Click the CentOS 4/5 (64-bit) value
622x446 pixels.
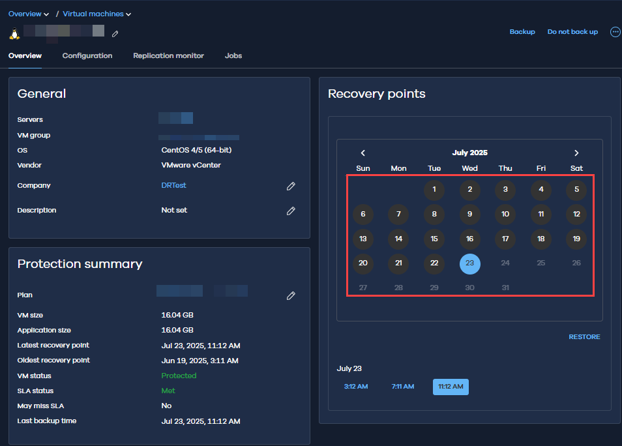tap(196, 150)
